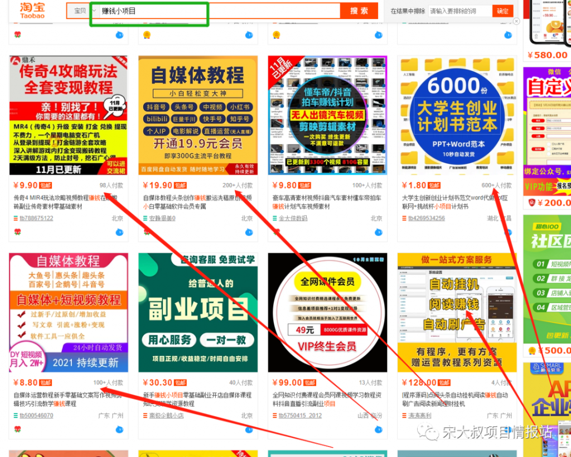Open the 懂车帝/抖音拍车赚钱计划 product image

(327, 115)
